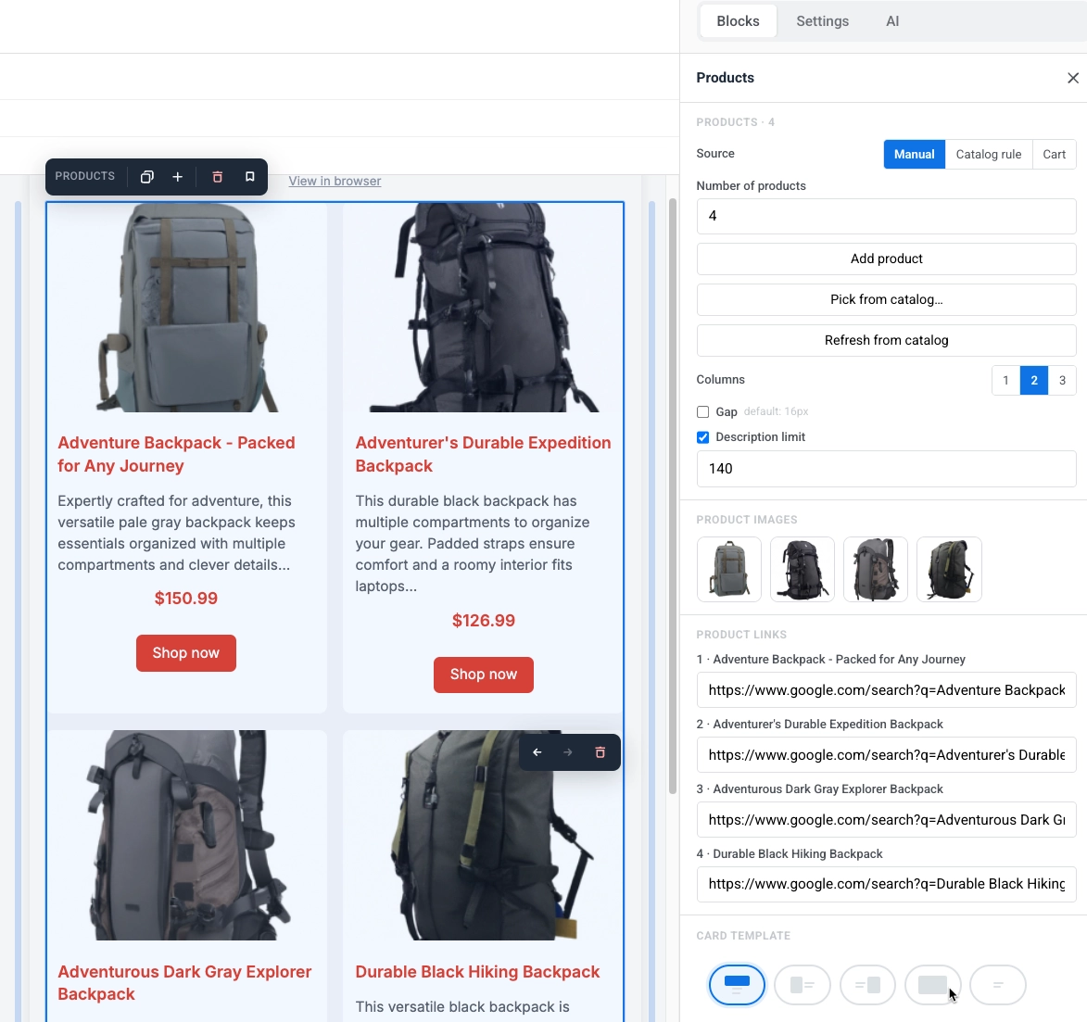Screen dimensions: 1087x1022
Task: Click Durable Black Hiking Backpack title in canvas
Action: coord(477,972)
